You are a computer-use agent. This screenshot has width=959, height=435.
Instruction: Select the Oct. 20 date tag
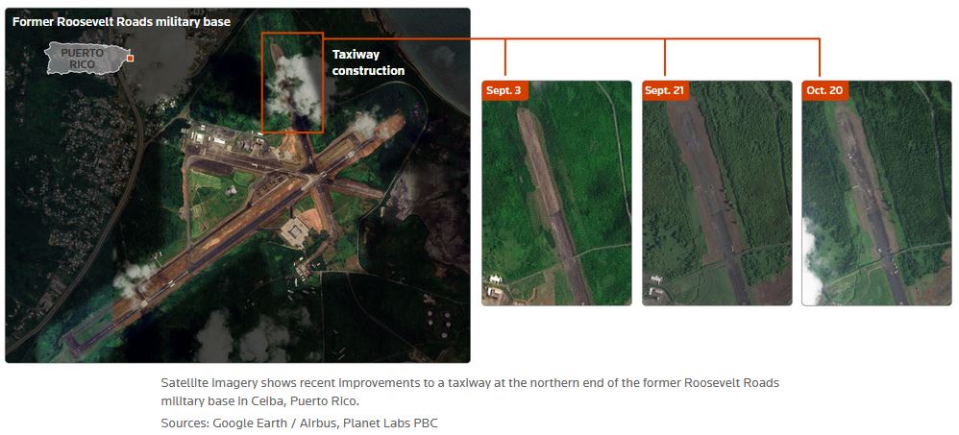tap(824, 90)
